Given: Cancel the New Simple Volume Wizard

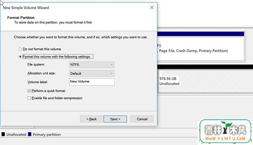Looking at the screenshot, I should point(142,119).
